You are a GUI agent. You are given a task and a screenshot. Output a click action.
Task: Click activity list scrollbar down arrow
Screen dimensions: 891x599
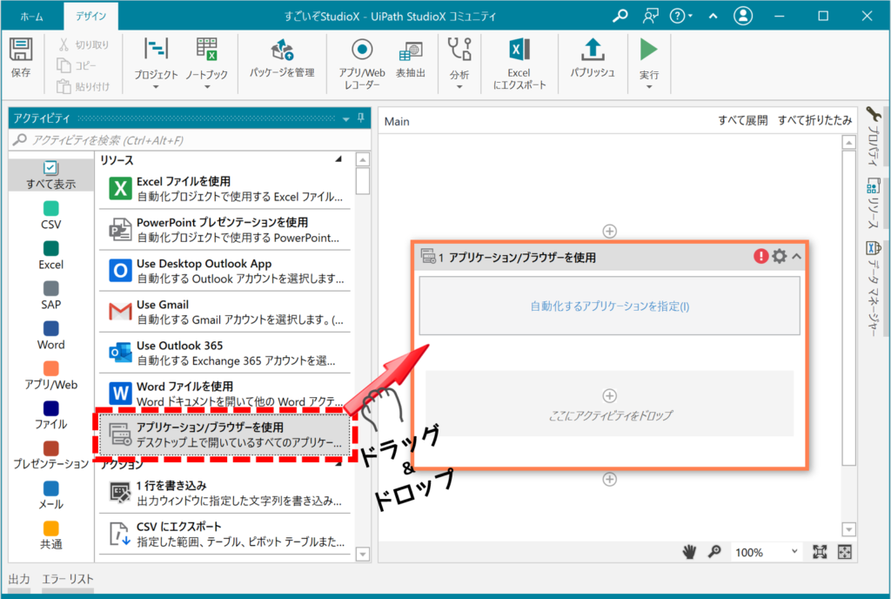363,554
